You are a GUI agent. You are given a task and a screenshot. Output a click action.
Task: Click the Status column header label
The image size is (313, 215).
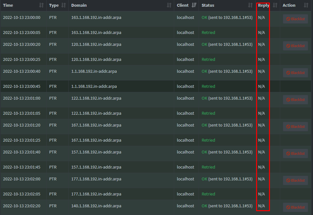pos(207,5)
